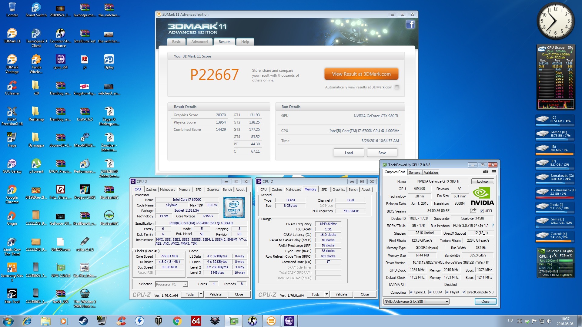Open Google Chrome from the taskbar
This screenshot has height=327, width=582.
click(x=177, y=321)
